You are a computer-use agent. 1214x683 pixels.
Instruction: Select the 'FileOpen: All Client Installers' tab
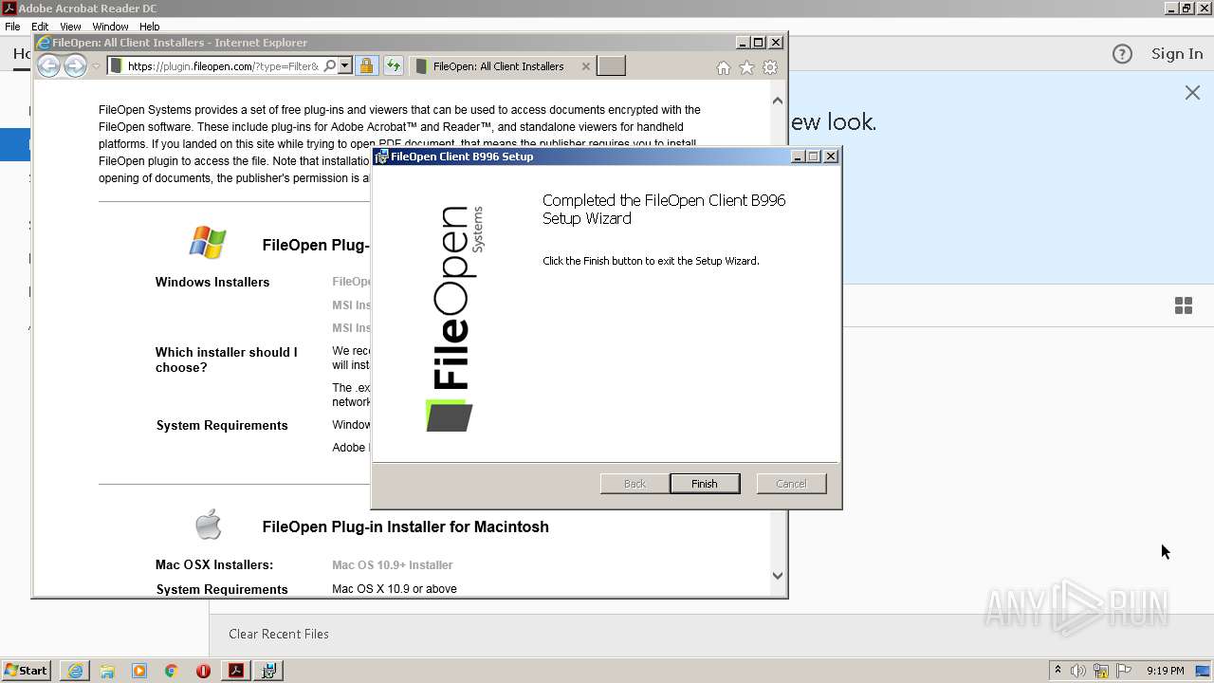(498, 66)
